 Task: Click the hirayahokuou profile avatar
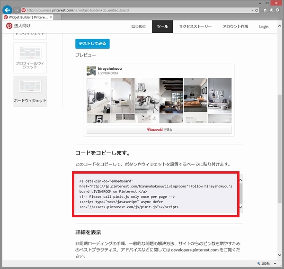tap(91, 71)
